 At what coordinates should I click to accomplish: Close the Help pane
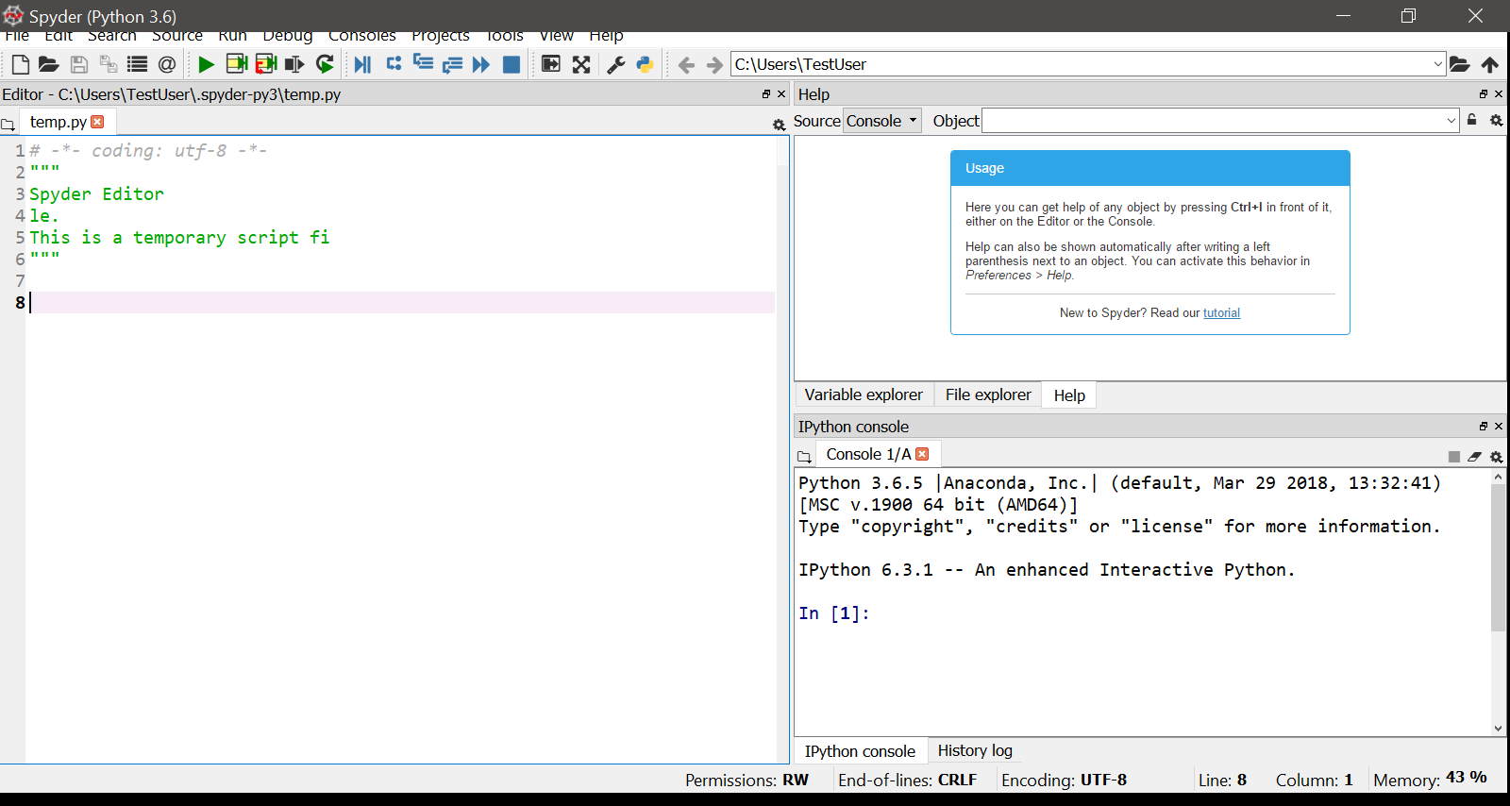pyautogui.click(x=1499, y=94)
